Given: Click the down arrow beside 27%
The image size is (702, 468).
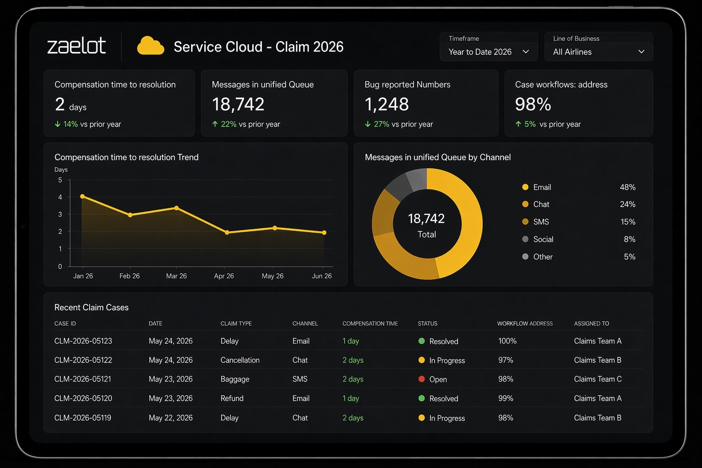Looking at the screenshot, I should 367,124.
